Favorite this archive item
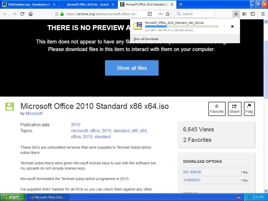 click(x=217, y=109)
